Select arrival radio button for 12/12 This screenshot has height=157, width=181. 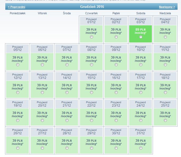click(x=18, y=92)
